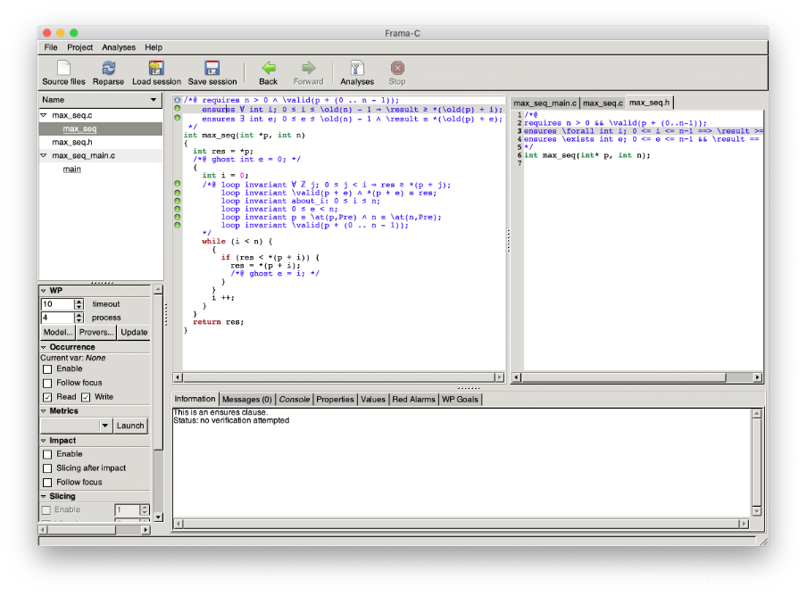Viewport: 807px width, 596px height.
Task: Open the Name column dropdown
Action: click(x=154, y=100)
